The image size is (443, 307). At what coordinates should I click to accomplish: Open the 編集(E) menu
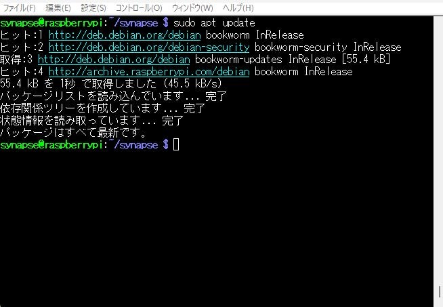58,7
